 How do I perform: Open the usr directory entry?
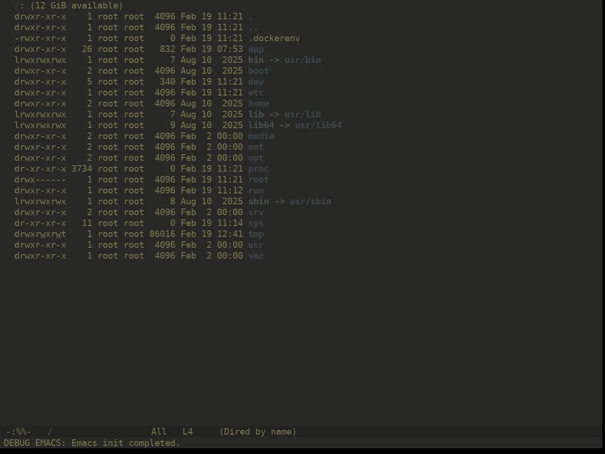pos(256,245)
